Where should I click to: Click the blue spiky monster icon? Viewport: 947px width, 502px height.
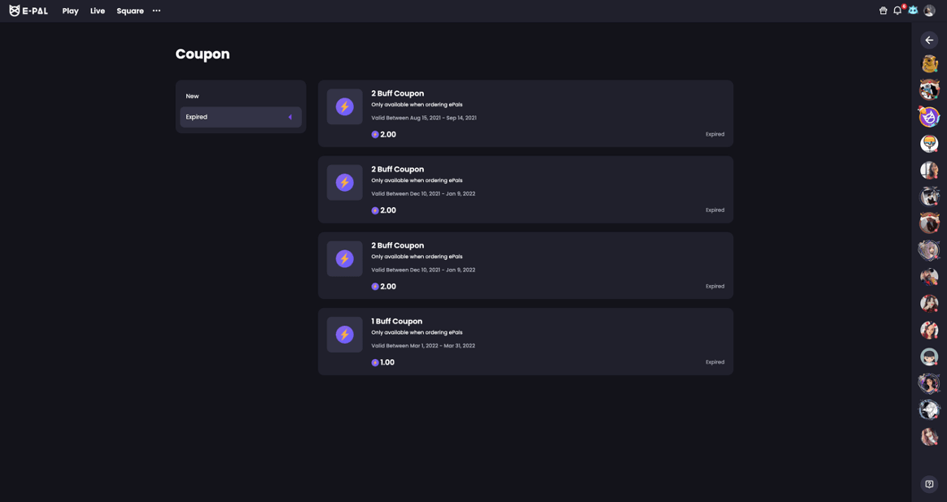[913, 11]
